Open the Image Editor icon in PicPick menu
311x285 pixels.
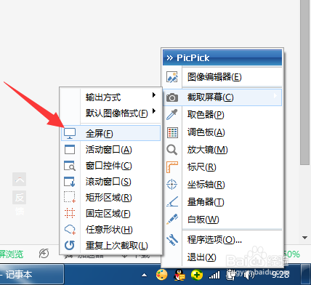[172, 77]
